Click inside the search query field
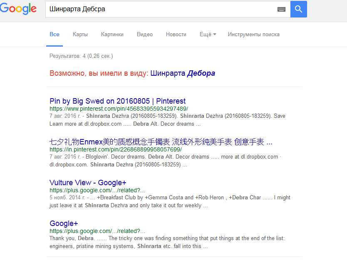The width and height of the screenshot is (347, 263). (161, 9)
